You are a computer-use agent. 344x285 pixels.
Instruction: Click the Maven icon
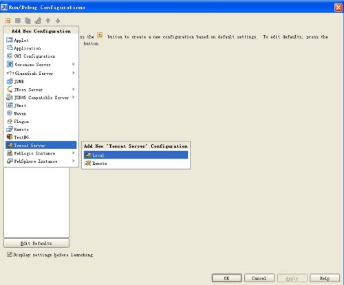pyautogui.click(x=10, y=113)
